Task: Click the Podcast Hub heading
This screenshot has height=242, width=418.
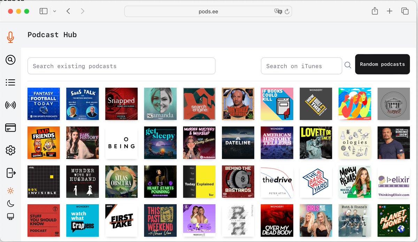Action: pos(52,35)
